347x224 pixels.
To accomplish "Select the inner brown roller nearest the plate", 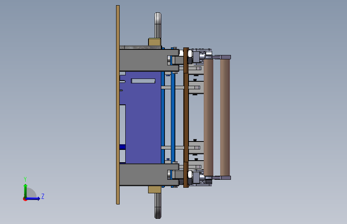I will pyautogui.click(x=209, y=117).
